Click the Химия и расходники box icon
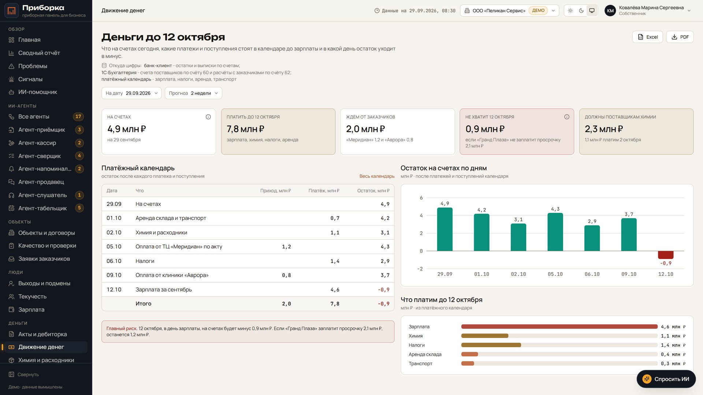 11,360
